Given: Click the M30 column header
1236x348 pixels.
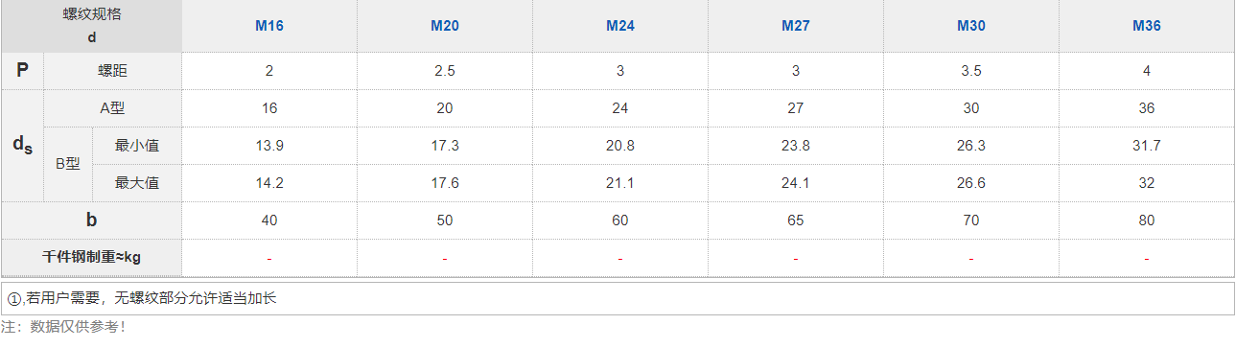Looking at the screenshot, I should click(x=970, y=26).
